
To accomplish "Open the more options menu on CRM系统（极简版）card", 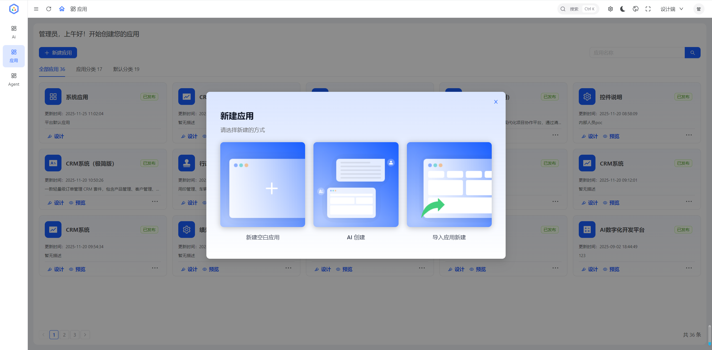I will click(x=155, y=201).
